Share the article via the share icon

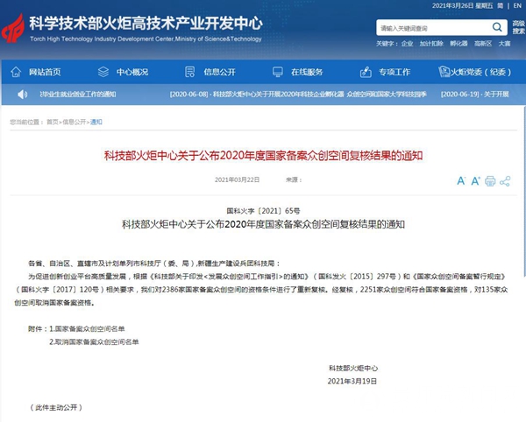click(505, 181)
